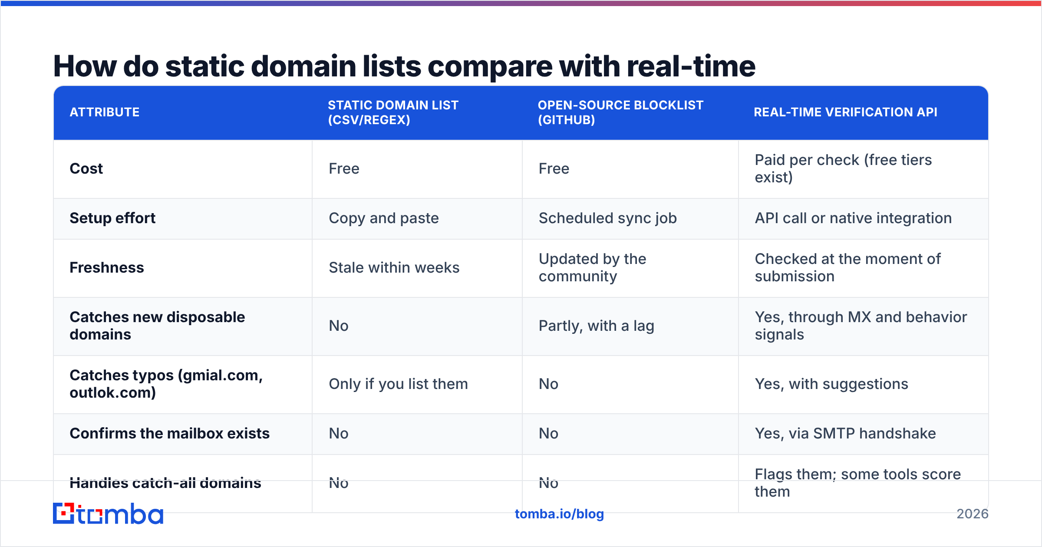Click the Setup effort row label
The width and height of the screenshot is (1042, 547).
pyautogui.click(x=112, y=218)
